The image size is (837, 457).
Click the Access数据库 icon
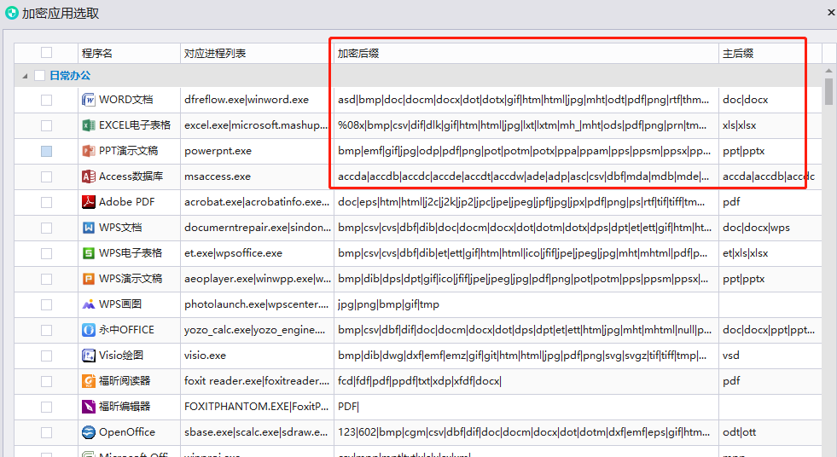pos(89,176)
